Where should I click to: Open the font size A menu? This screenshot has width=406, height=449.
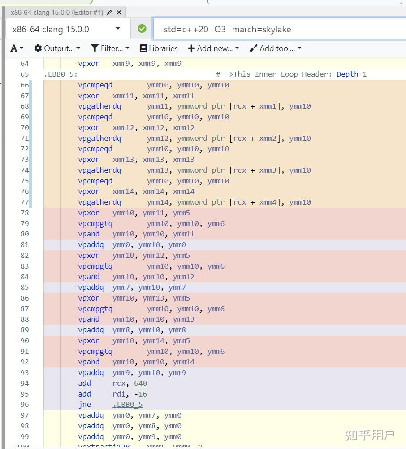tap(17, 48)
